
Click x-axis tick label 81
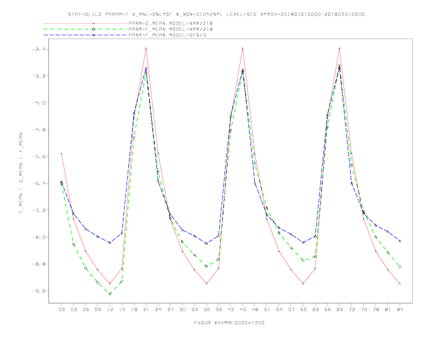[x=388, y=309]
